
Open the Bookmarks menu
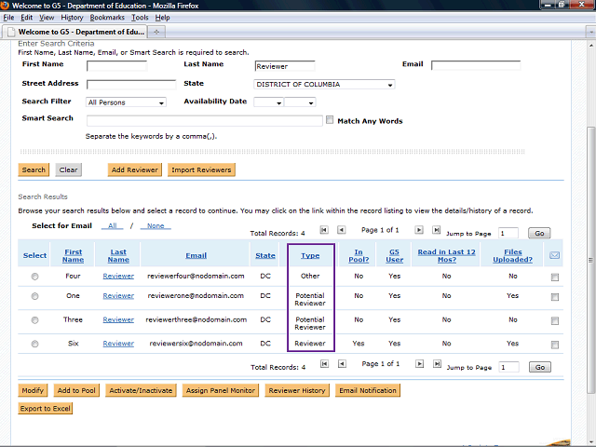[x=107, y=17]
